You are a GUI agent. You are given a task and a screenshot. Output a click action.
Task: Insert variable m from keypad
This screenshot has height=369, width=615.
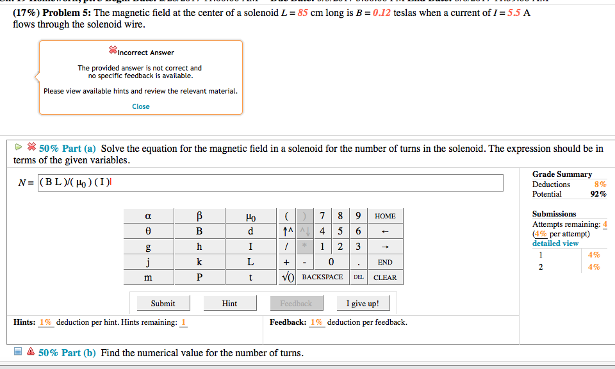[x=148, y=277]
